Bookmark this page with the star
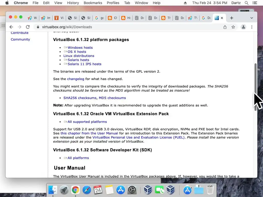This screenshot has width=263, height=197. tap(233, 27)
